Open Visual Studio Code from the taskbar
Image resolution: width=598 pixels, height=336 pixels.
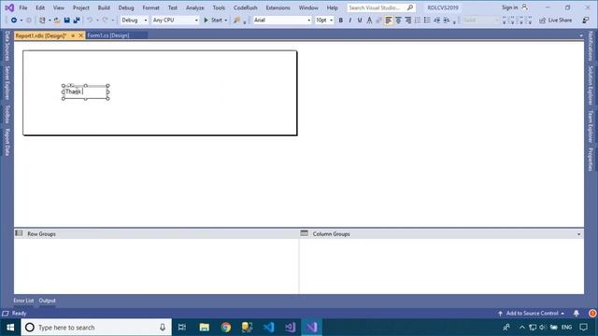269,328
